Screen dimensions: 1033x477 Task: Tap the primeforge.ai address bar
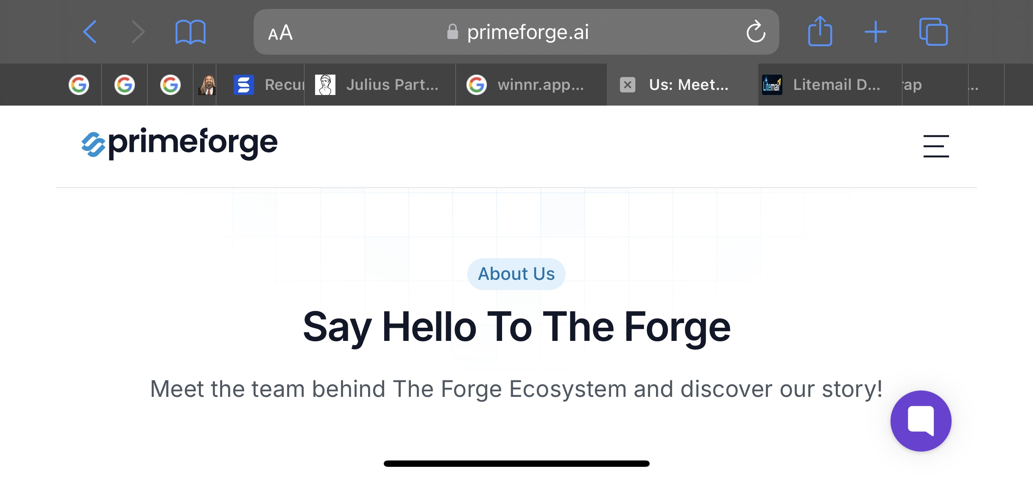click(516, 32)
